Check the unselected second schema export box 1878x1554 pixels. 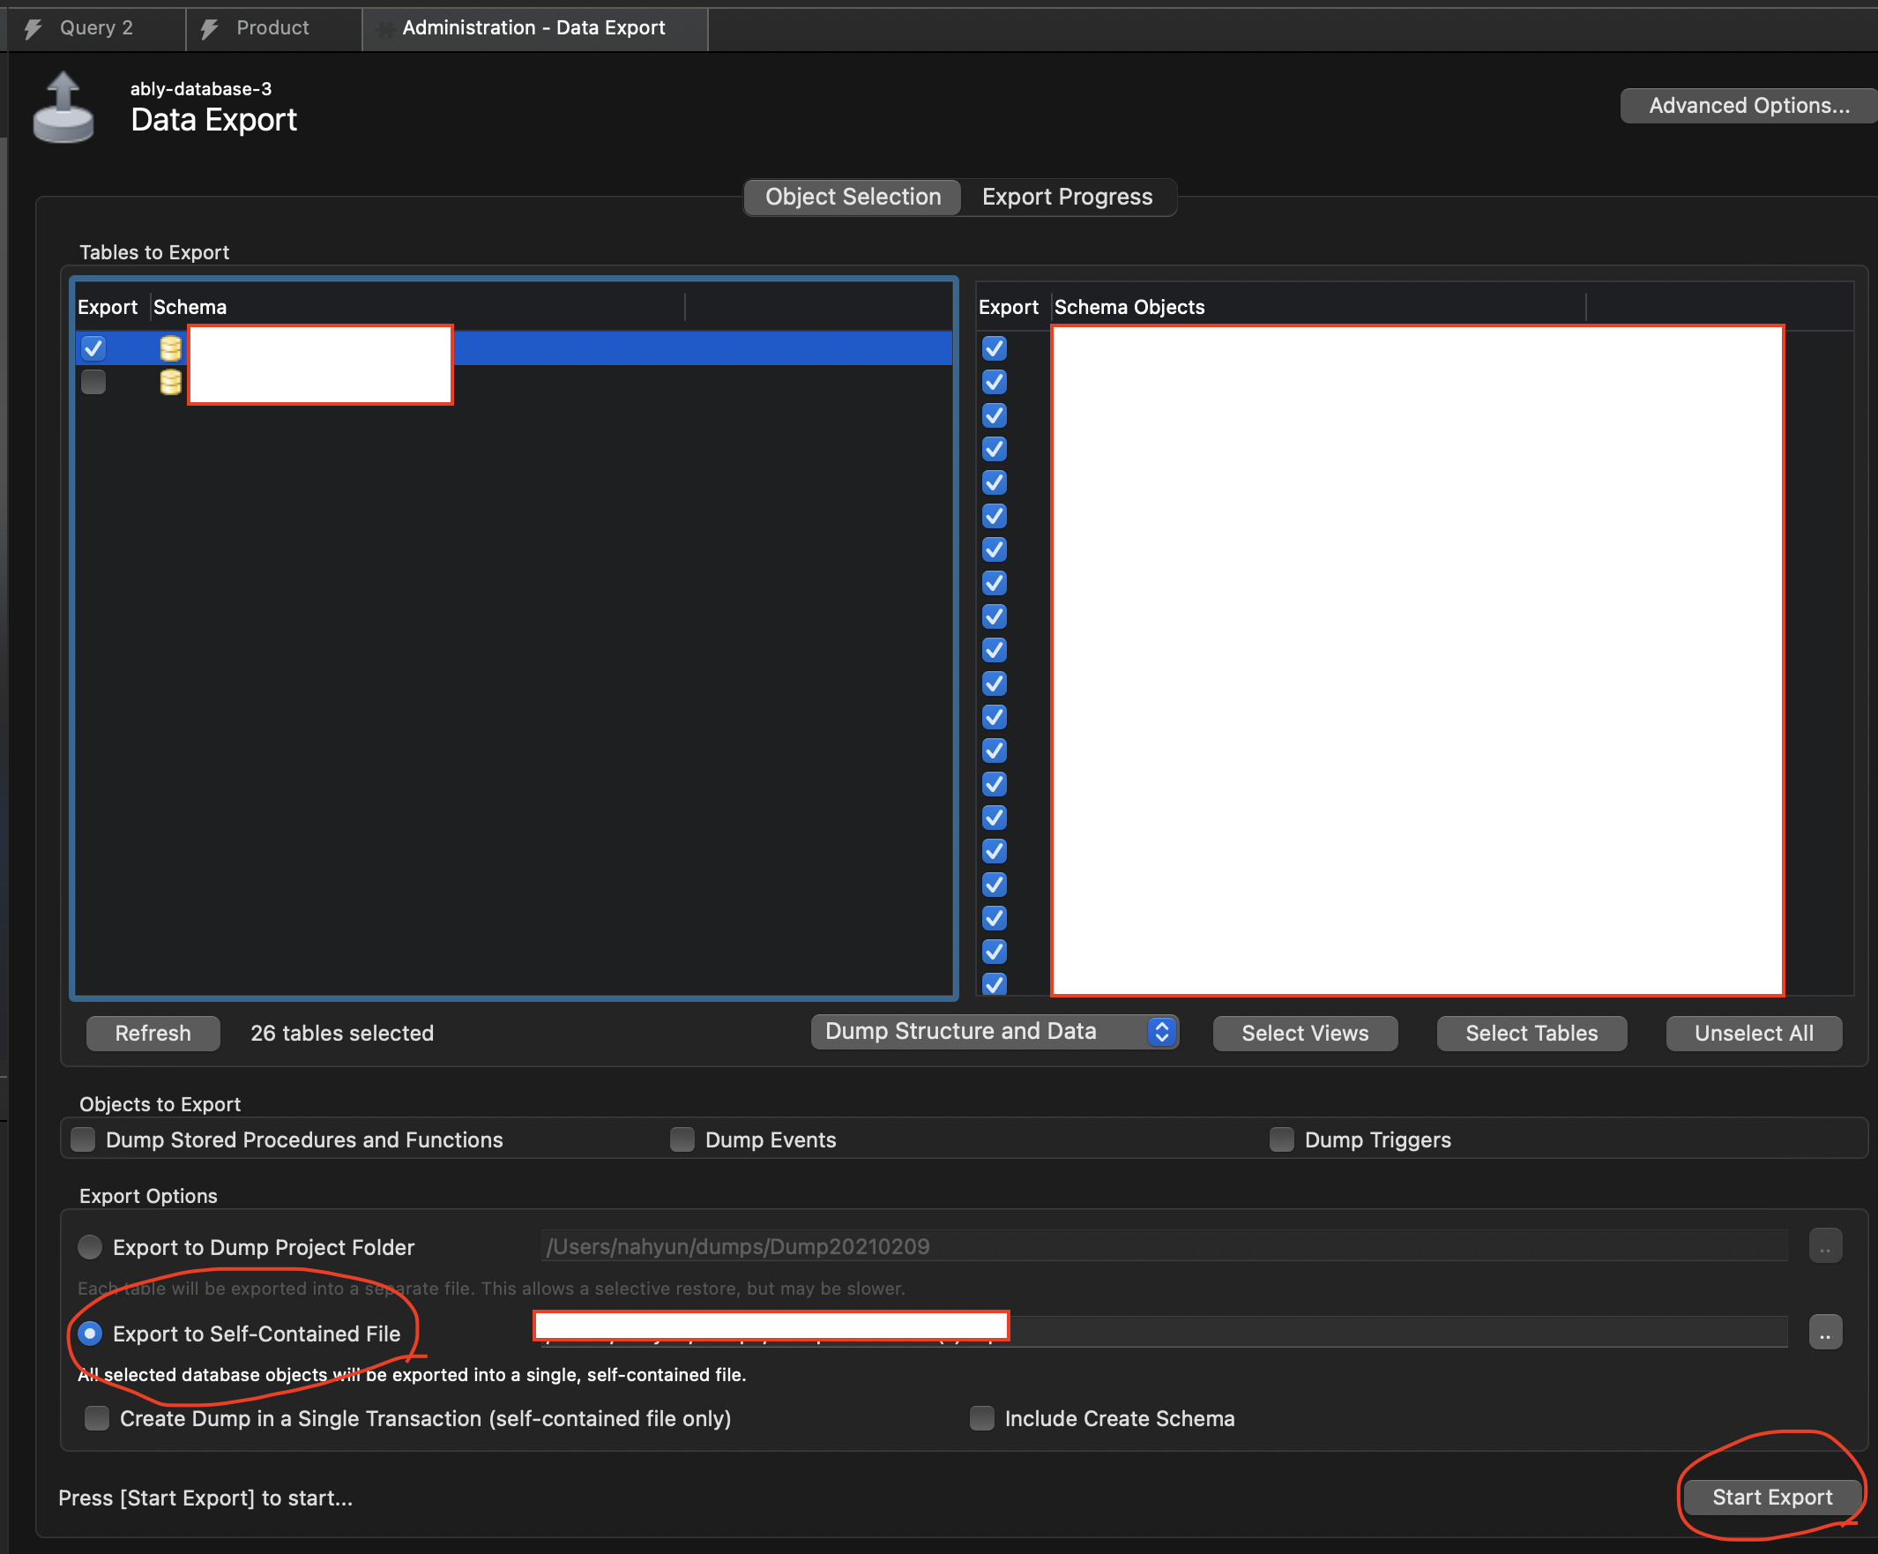(x=93, y=382)
